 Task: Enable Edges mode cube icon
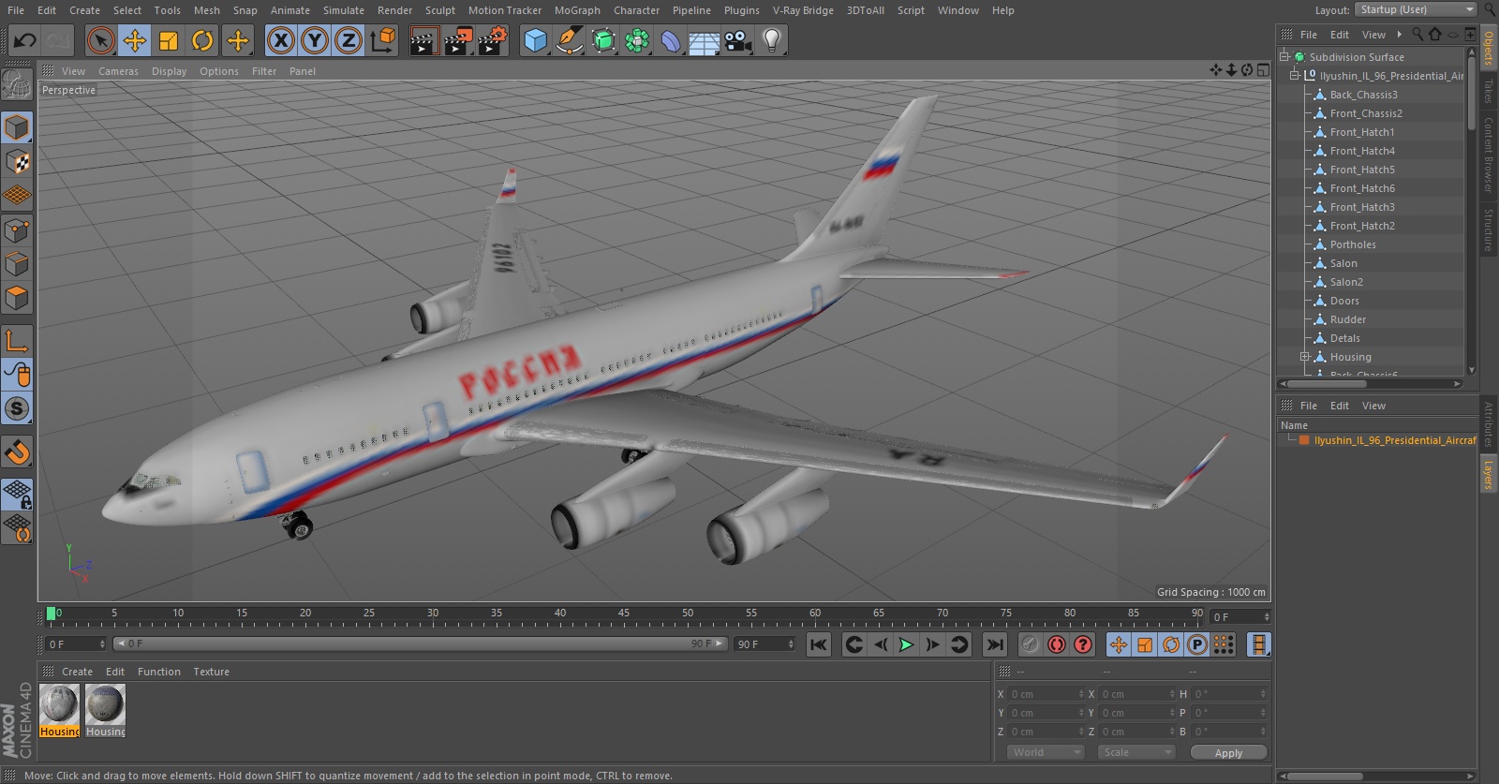pos(17,263)
